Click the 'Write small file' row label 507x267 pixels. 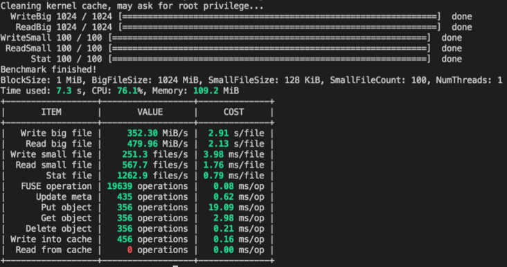(51, 154)
